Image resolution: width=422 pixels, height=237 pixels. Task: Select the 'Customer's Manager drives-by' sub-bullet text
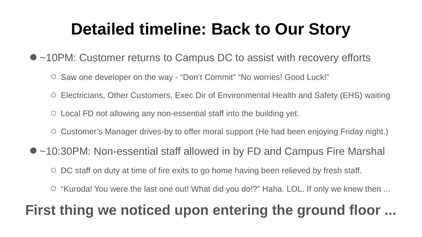point(224,132)
